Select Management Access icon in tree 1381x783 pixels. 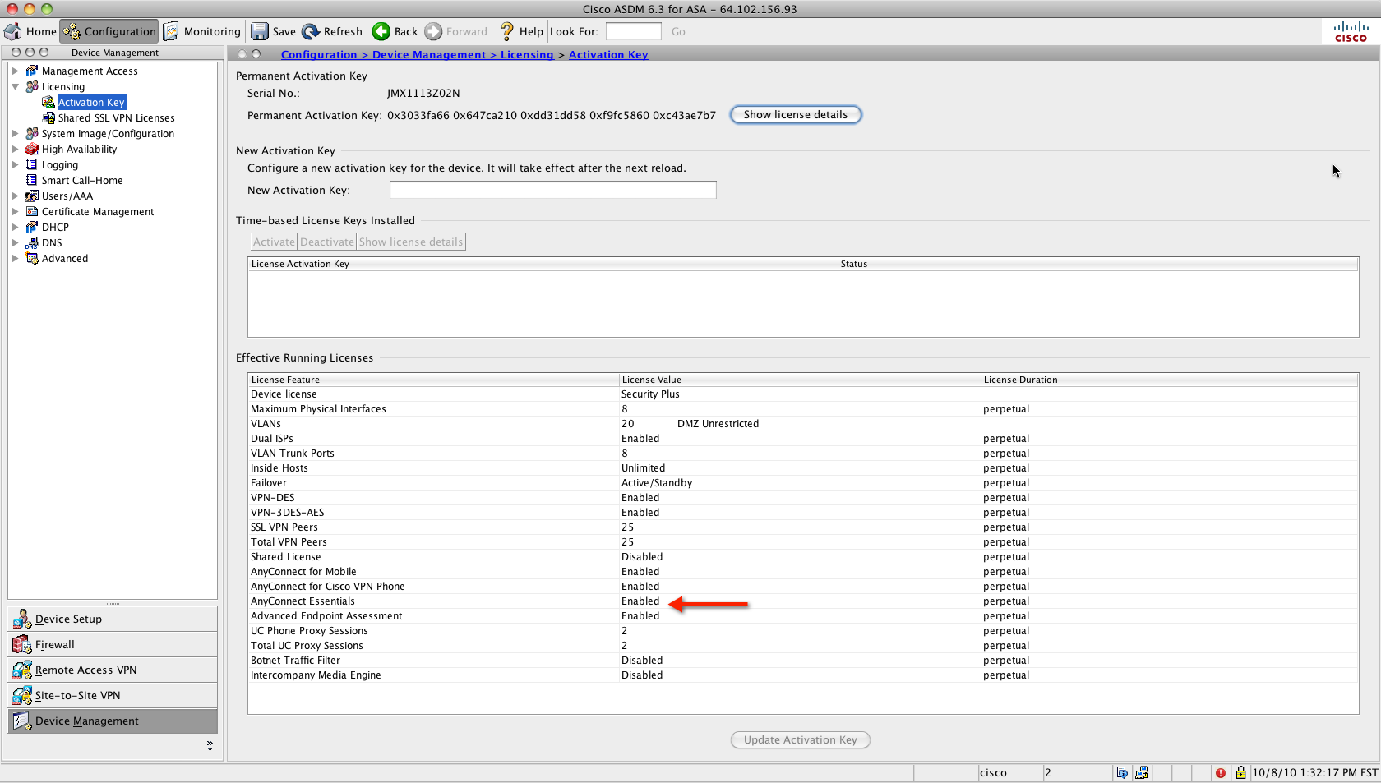tap(32, 71)
